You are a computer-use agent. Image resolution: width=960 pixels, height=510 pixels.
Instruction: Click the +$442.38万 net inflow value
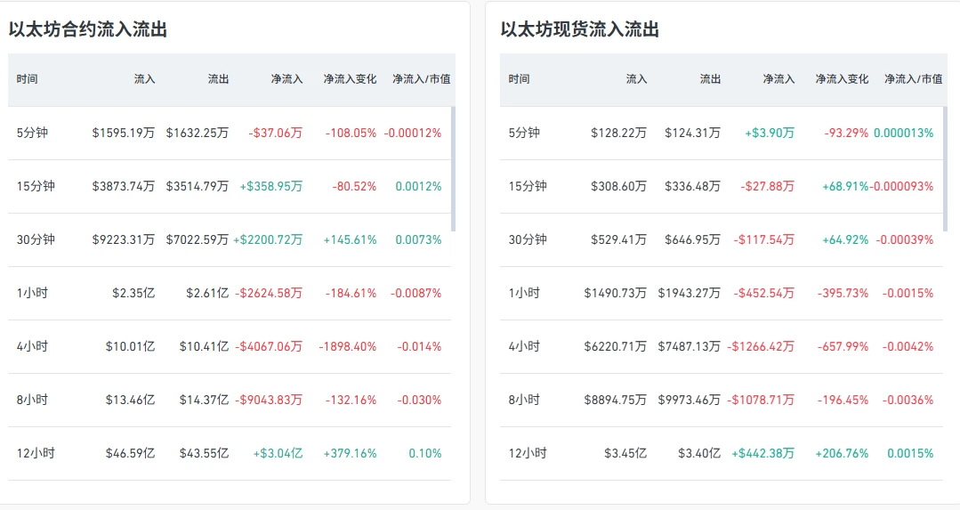coord(763,453)
